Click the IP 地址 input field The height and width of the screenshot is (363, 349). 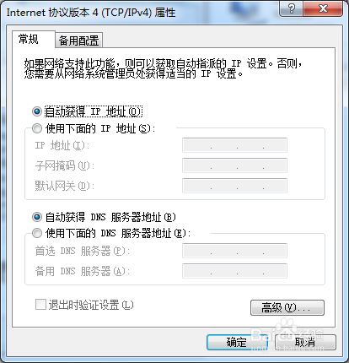[234, 145]
